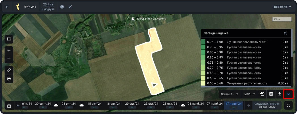297x114 pixels.
Task: Click the 0.95 – 1.00 legend color swatch
Action: pyautogui.click(x=203, y=42)
